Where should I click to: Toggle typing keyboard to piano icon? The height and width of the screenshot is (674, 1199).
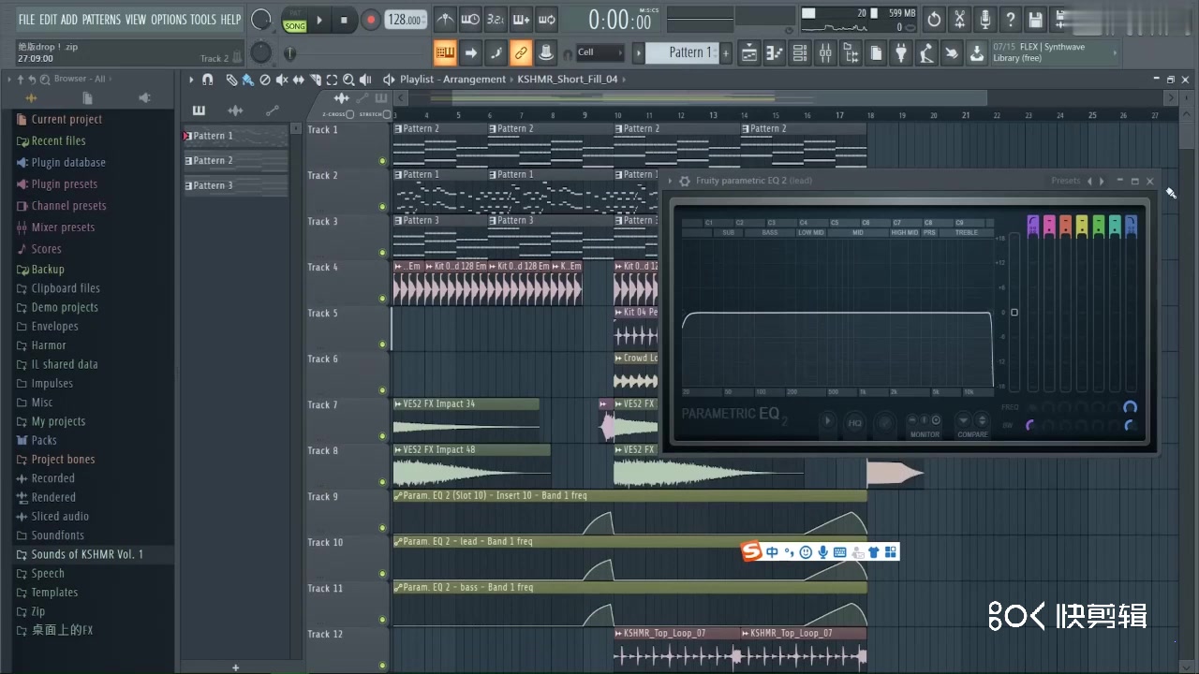tap(445, 52)
